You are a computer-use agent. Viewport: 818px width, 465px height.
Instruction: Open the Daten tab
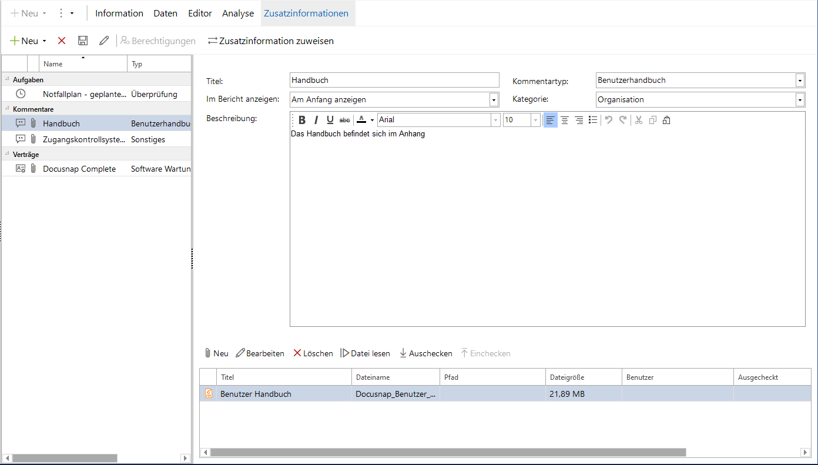tap(166, 13)
